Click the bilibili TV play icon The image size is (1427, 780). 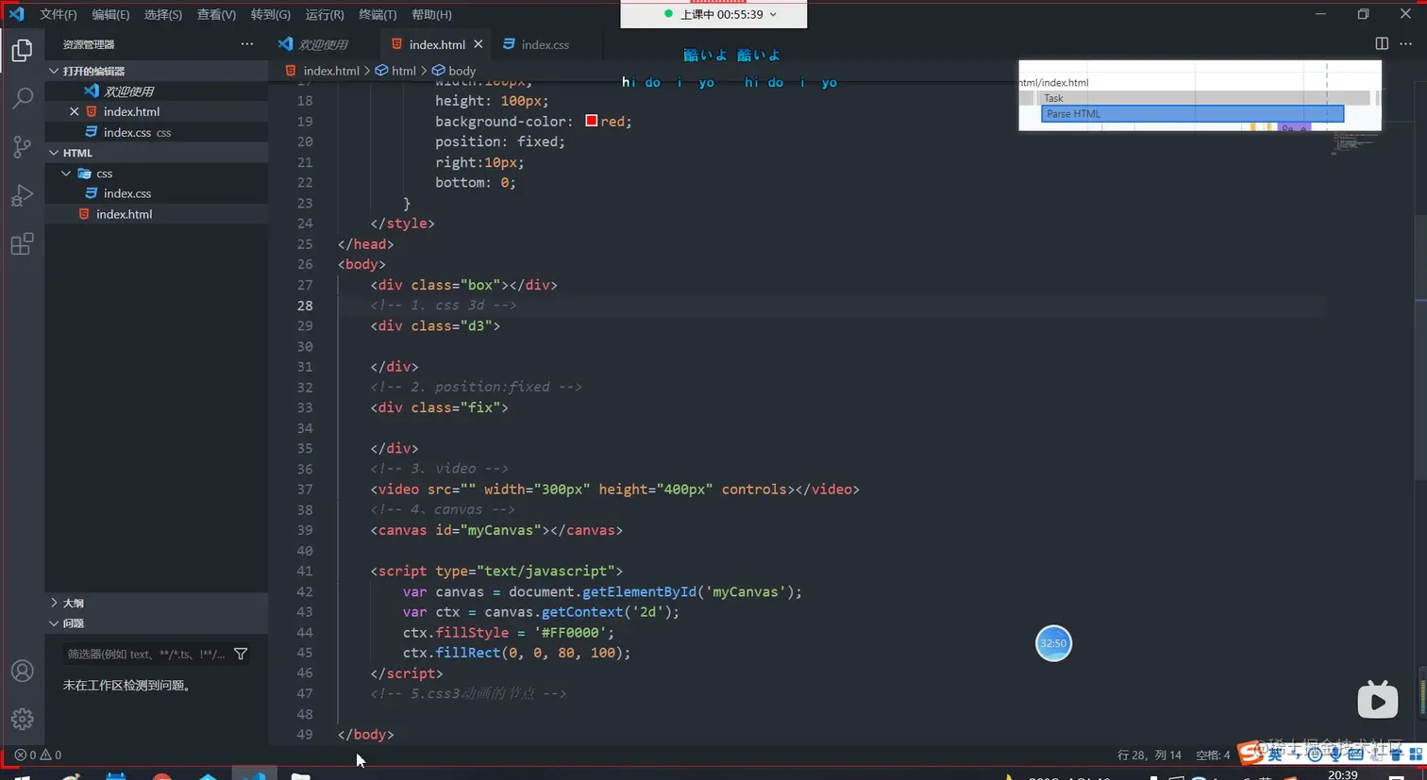click(x=1378, y=700)
